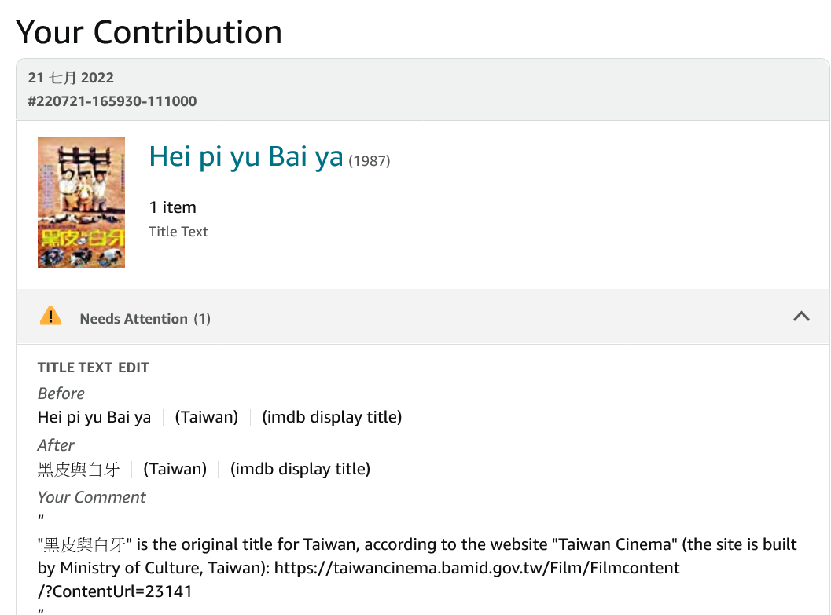Click the "Your Comment" label
The width and height of the screenshot is (831, 615).
pyautogui.click(x=92, y=497)
